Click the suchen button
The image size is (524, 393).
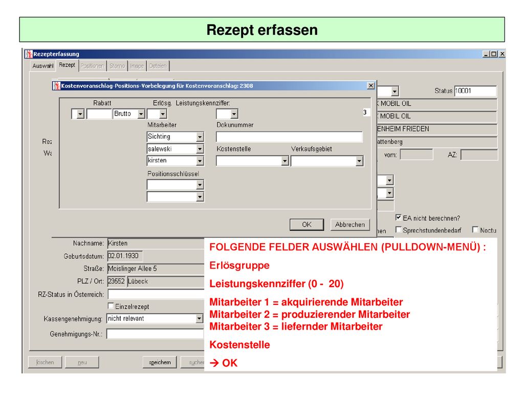[x=193, y=362]
